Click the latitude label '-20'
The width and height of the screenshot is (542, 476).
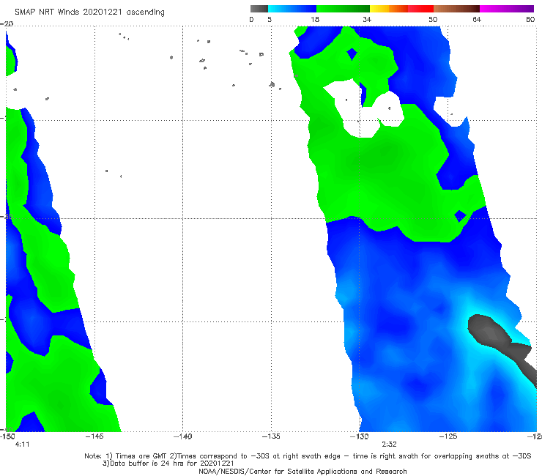pyautogui.click(x=7, y=23)
